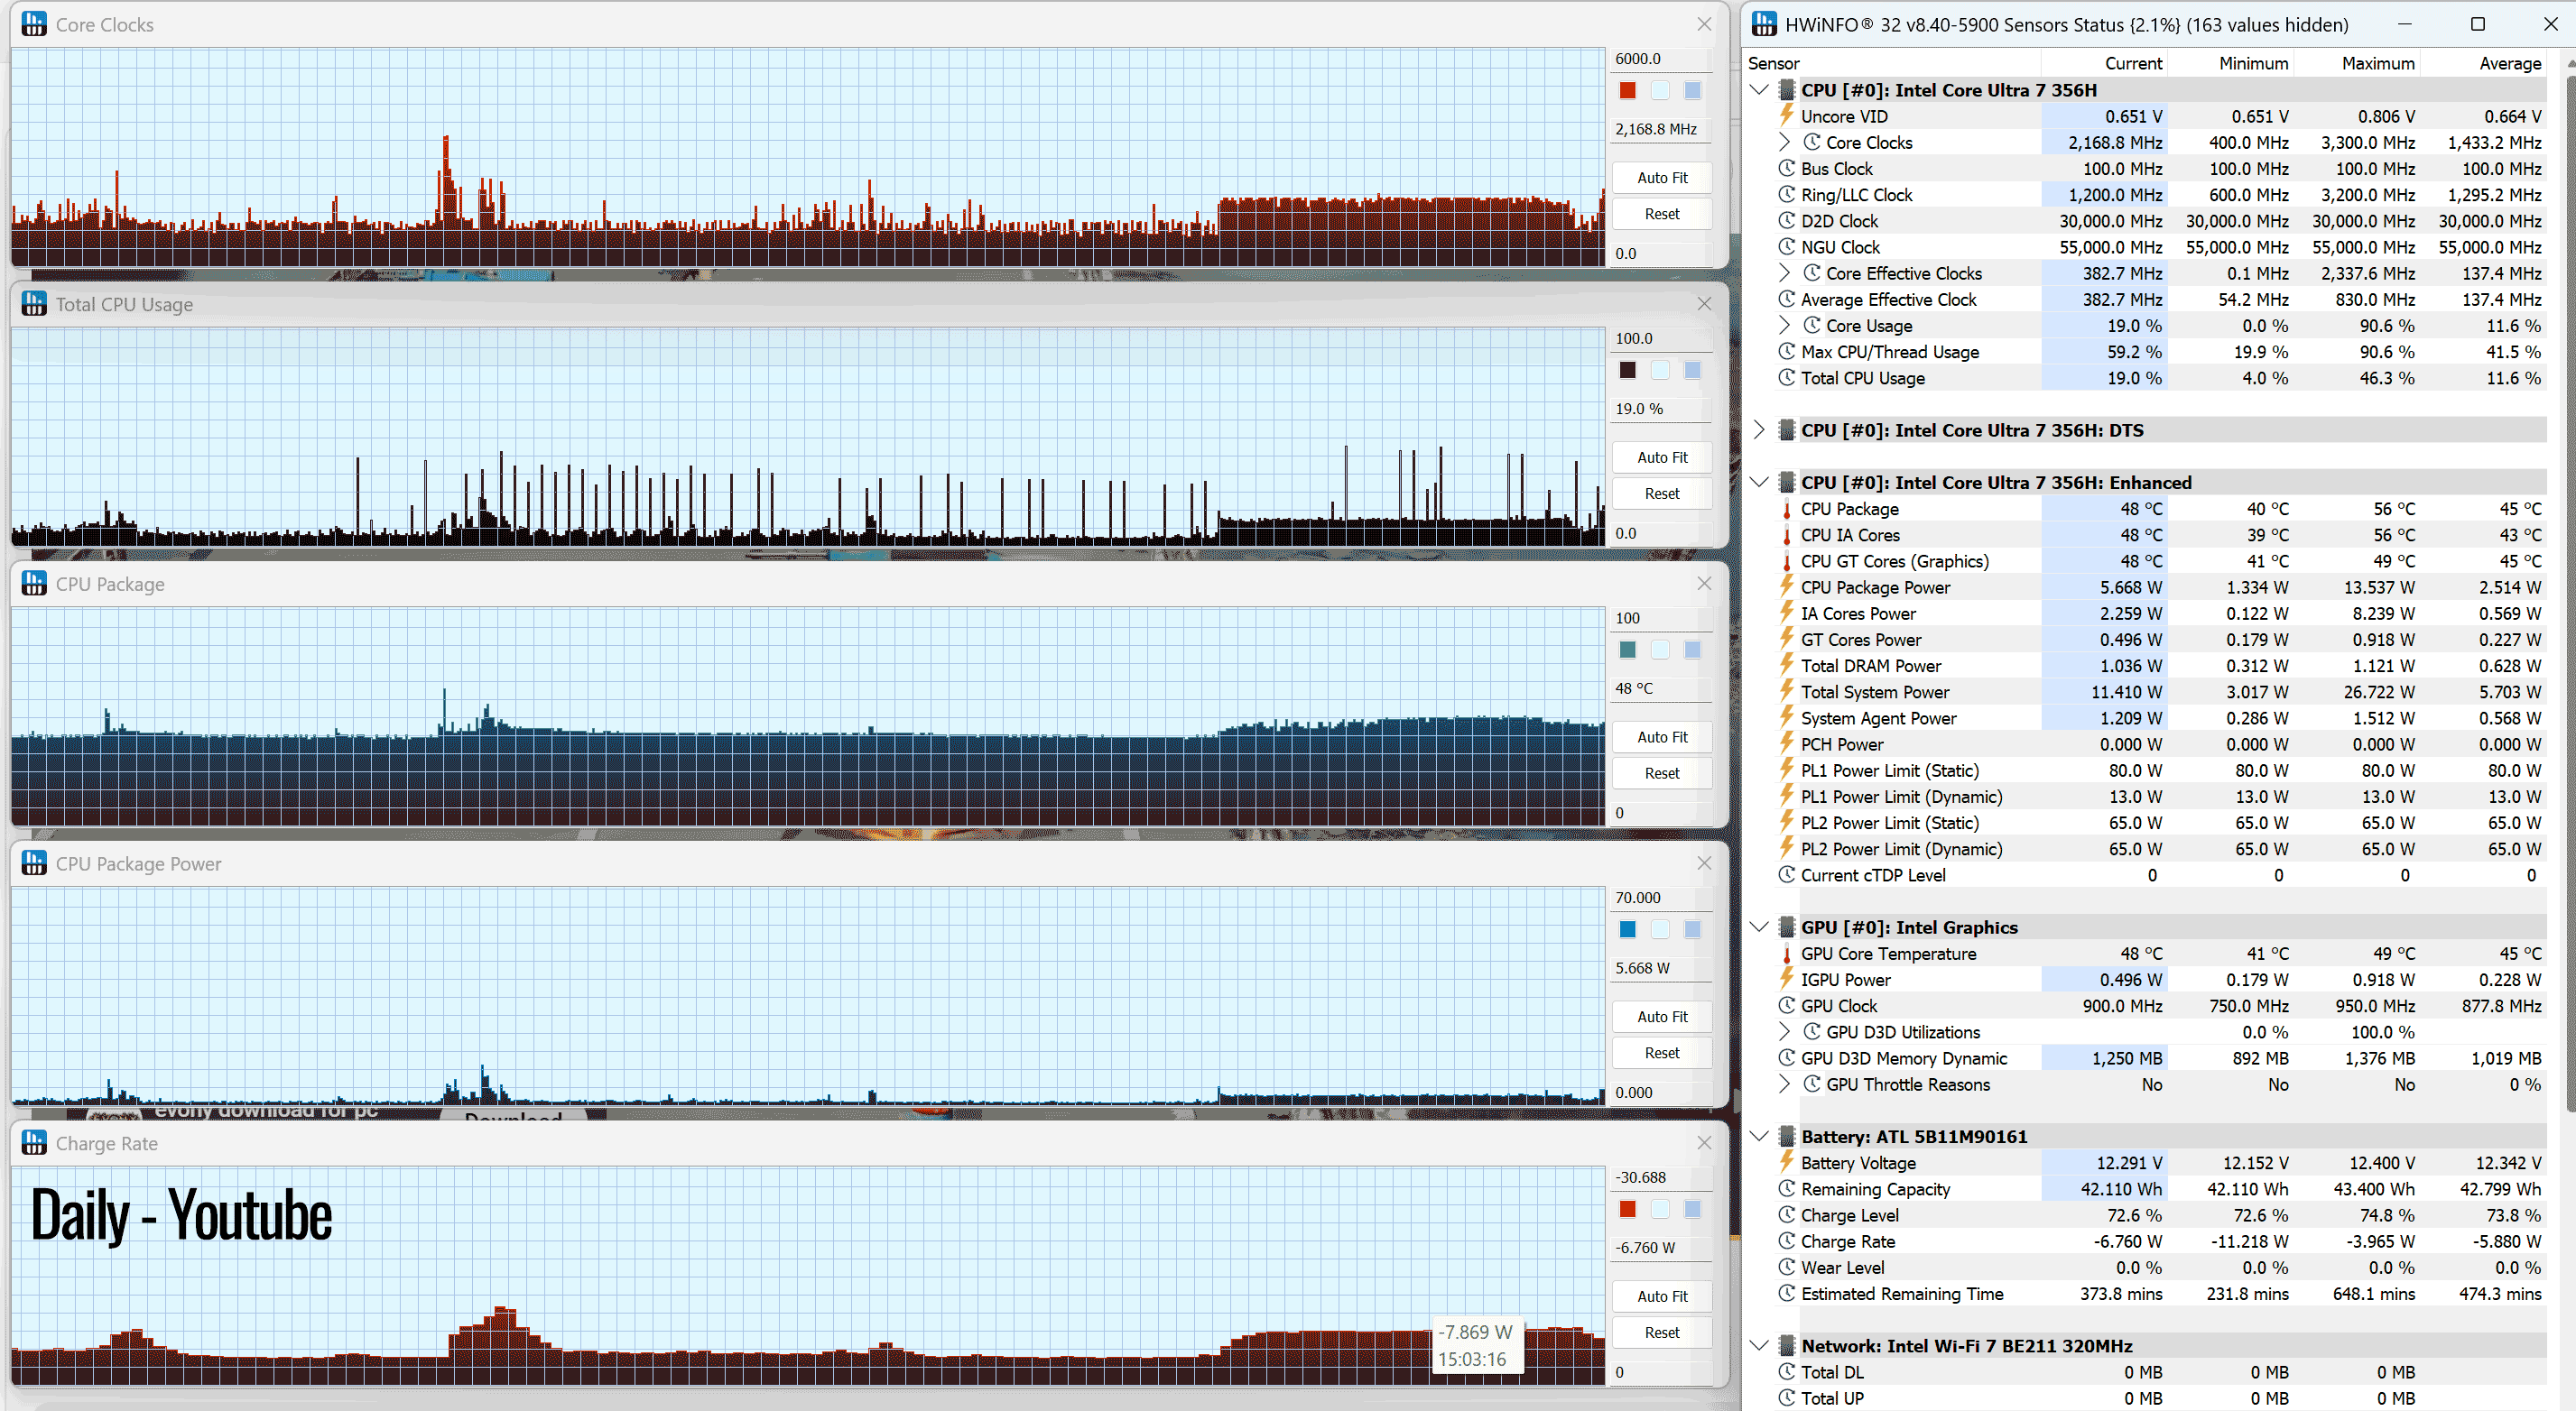This screenshot has height=1411, width=2576.
Task: Click the red graph color swatch in Core Clocks
Action: (x=1628, y=91)
